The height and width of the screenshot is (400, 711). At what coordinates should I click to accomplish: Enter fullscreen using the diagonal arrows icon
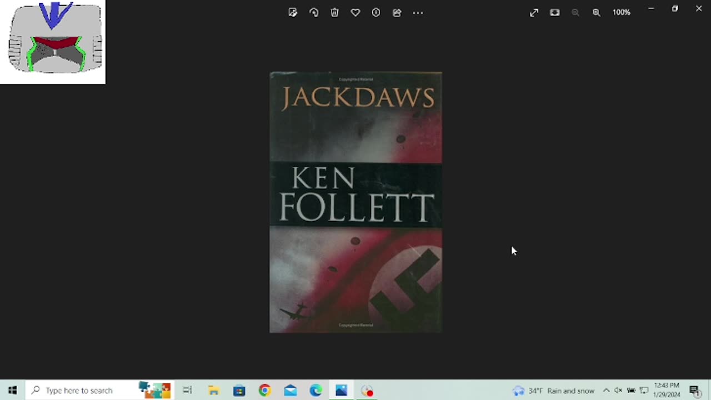534,12
